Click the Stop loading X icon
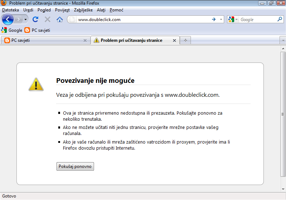Screen dimensions: 286x200 pos(48,19)
